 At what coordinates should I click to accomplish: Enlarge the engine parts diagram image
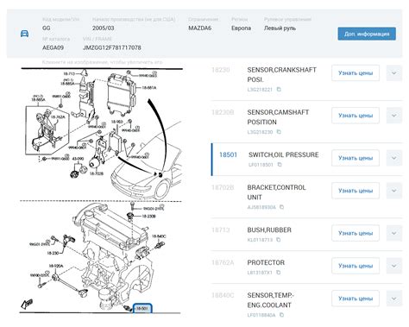(101, 191)
